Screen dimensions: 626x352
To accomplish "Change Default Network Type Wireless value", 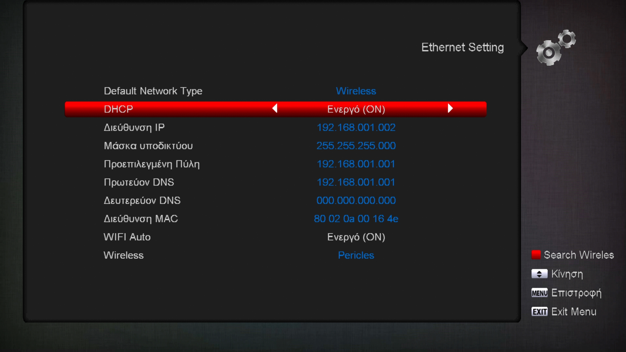I will (x=356, y=91).
